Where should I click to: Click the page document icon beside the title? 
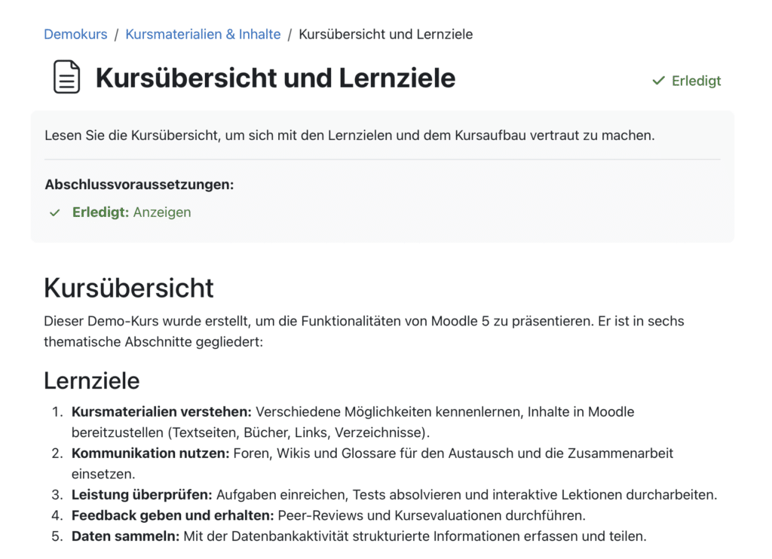[66, 78]
